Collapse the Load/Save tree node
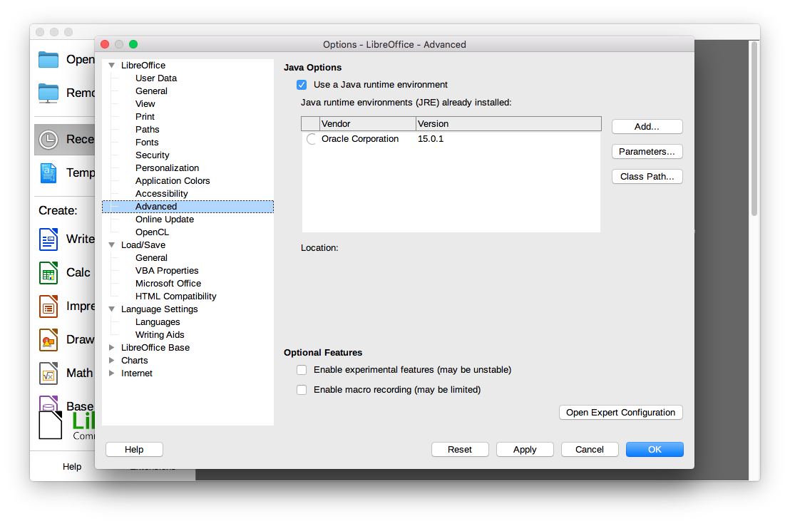The height and width of the screenshot is (526, 790). pyautogui.click(x=112, y=245)
